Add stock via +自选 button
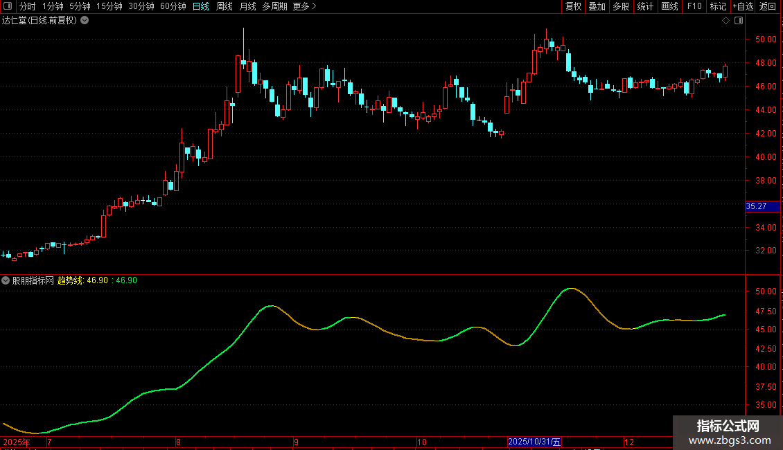 point(743,6)
